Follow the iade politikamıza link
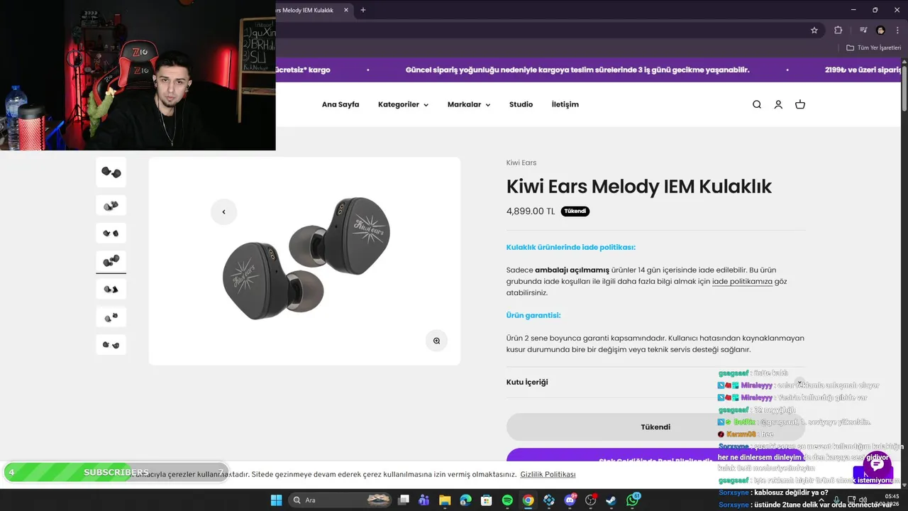This screenshot has height=511, width=908. (742, 282)
